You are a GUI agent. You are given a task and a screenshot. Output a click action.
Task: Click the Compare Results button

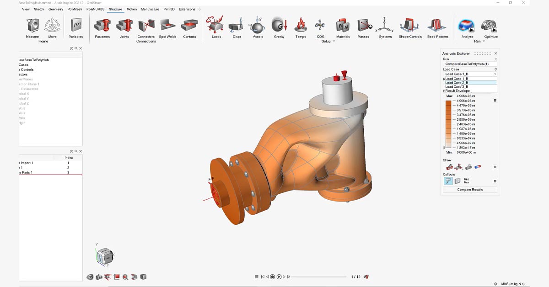pos(470,190)
